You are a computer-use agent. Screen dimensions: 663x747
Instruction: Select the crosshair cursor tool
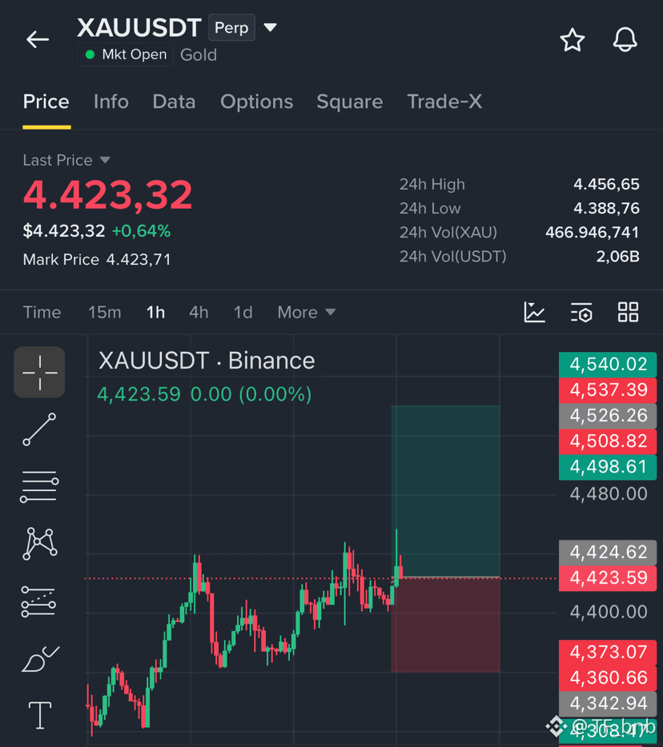[39, 372]
